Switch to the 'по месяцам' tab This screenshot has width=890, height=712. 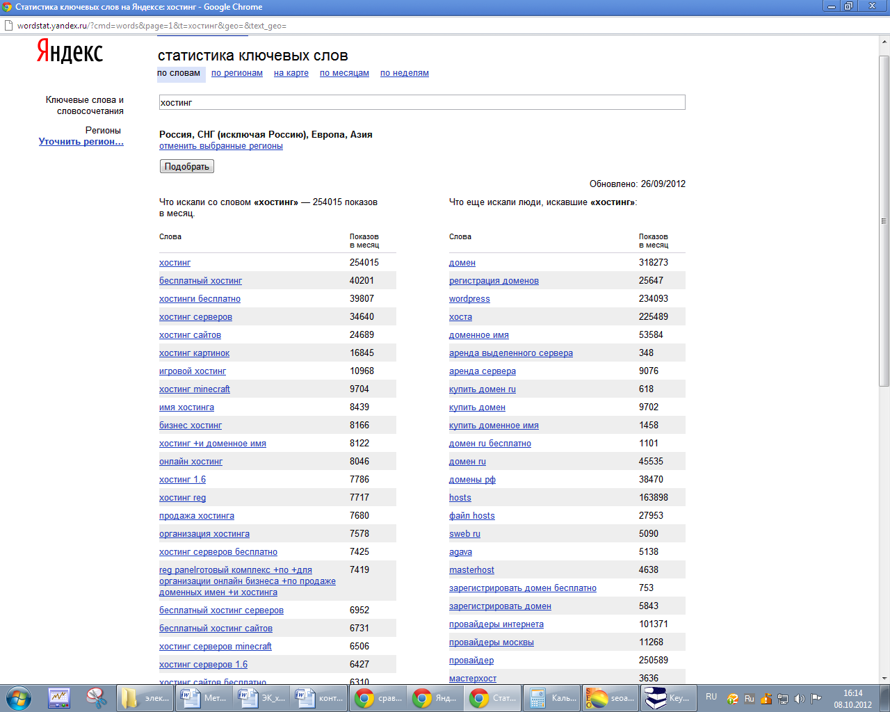pyautogui.click(x=344, y=73)
